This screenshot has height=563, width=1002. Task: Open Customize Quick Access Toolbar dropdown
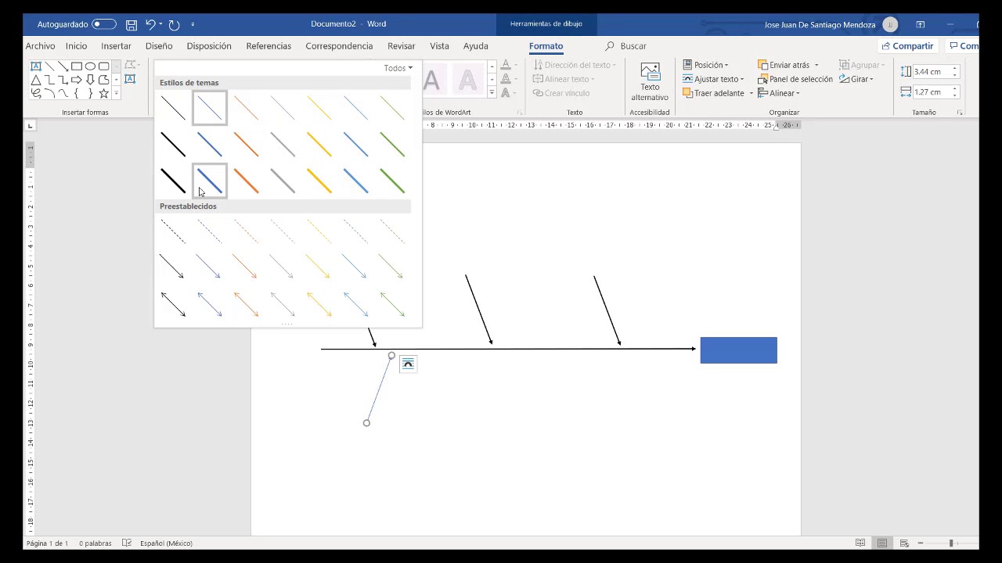pyautogui.click(x=193, y=25)
